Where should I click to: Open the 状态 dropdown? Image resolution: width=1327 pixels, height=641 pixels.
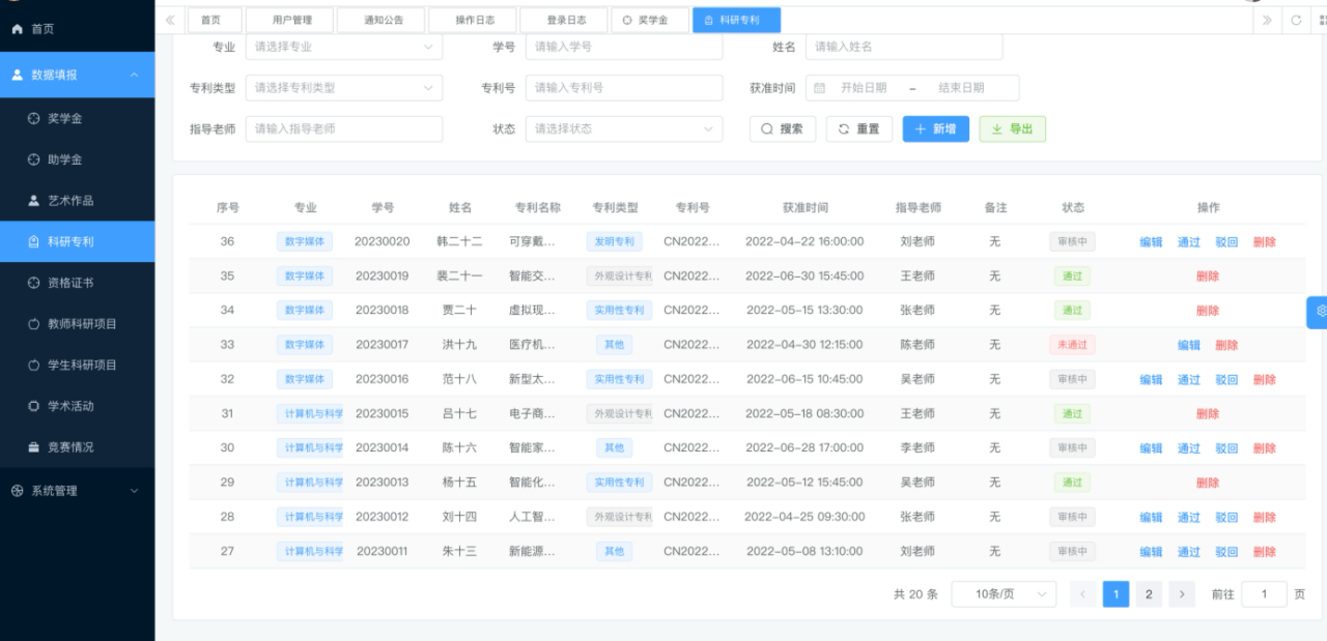(624, 129)
